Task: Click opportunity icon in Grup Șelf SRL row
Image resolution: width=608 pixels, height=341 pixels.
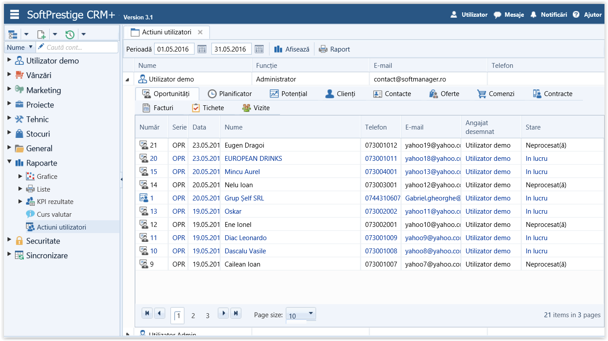Action: [x=144, y=198]
